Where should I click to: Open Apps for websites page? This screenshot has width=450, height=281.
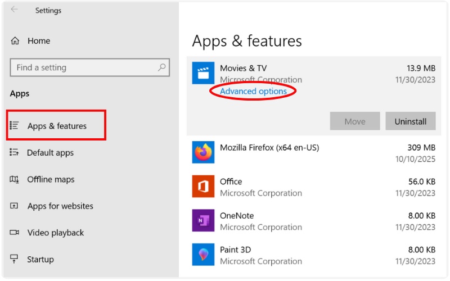click(x=60, y=206)
